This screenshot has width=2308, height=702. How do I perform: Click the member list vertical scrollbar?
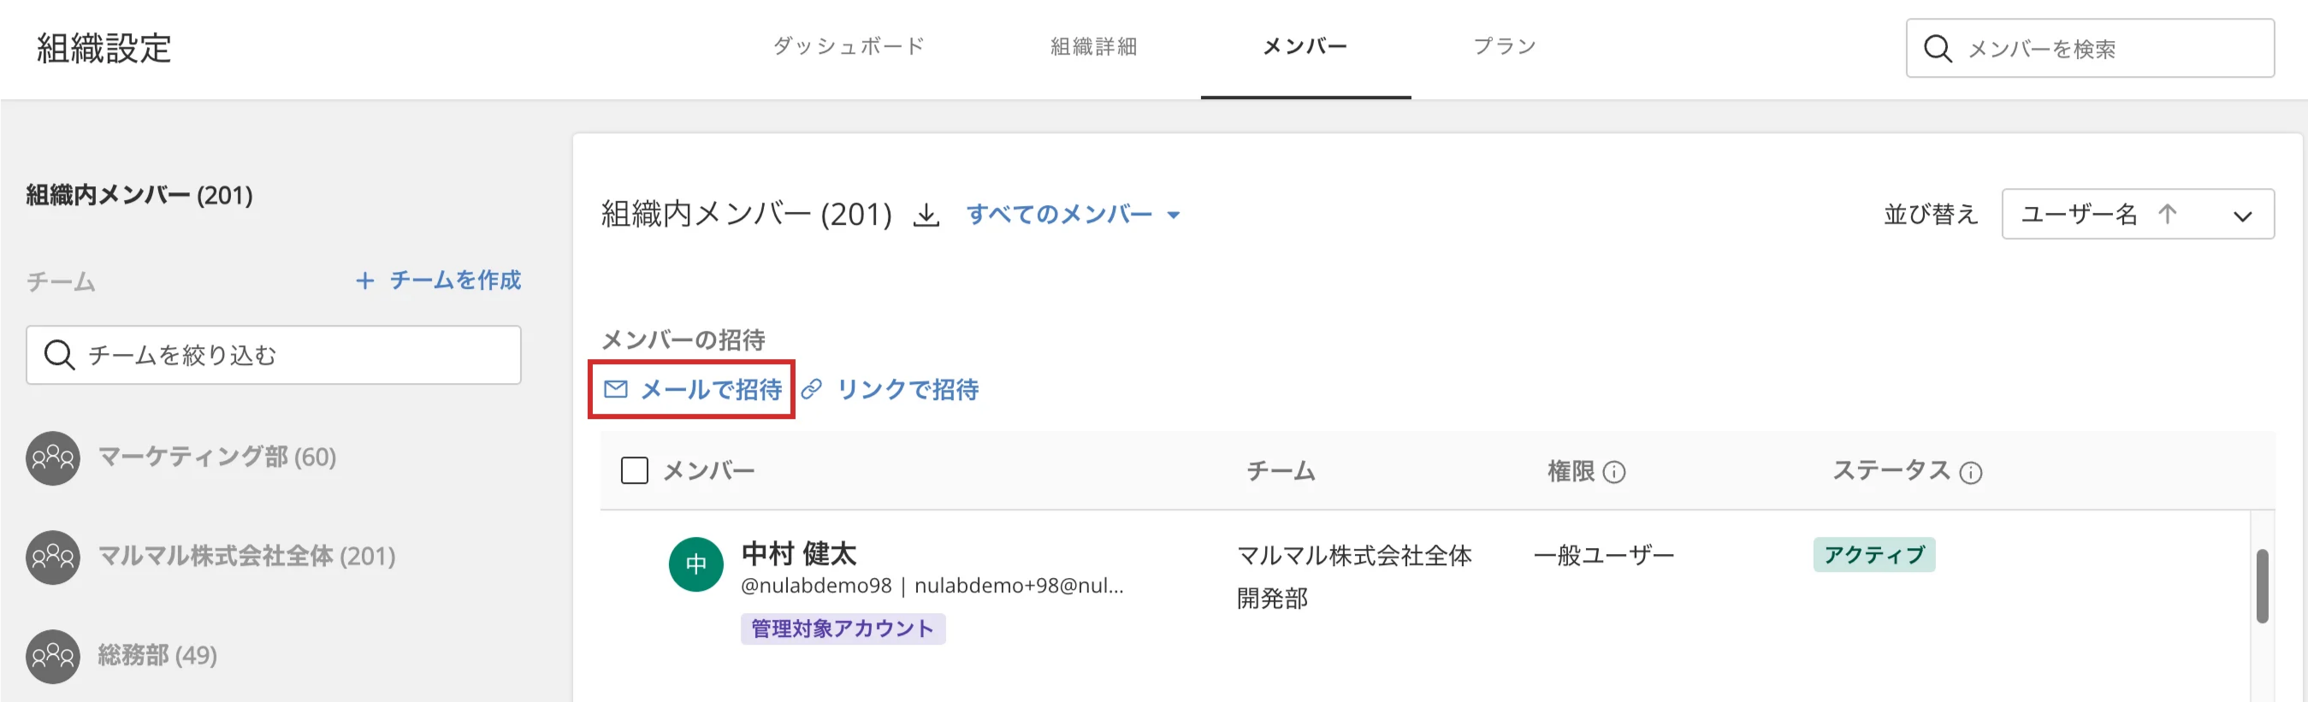click(2263, 587)
